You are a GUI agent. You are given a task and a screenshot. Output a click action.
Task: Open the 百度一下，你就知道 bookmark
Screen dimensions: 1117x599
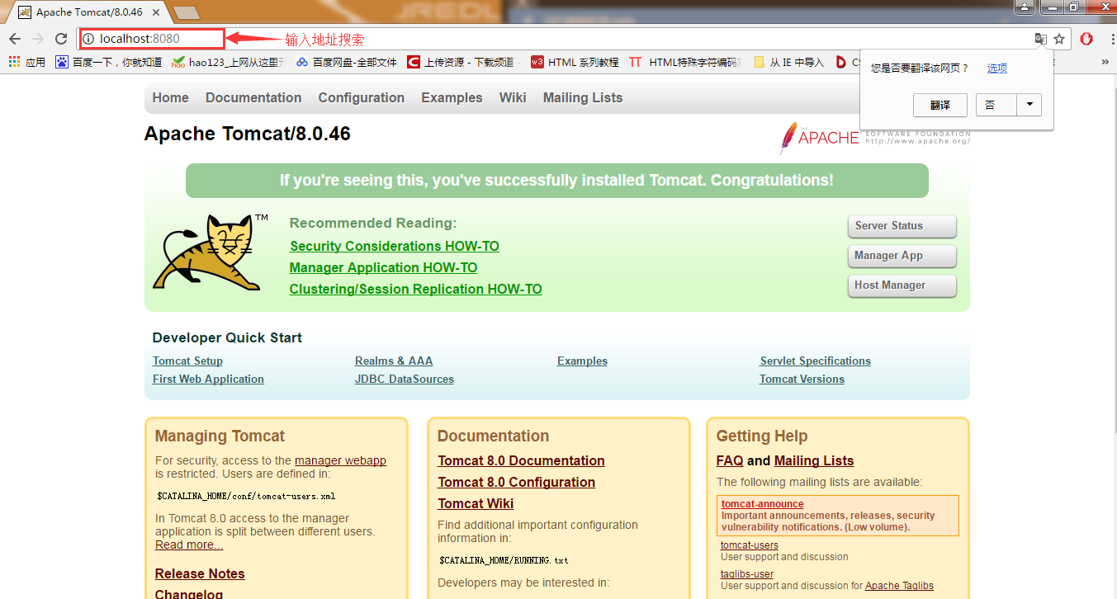click(x=109, y=62)
